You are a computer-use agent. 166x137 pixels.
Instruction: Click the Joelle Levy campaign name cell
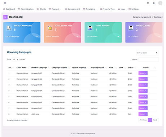click(x=35, y=114)
